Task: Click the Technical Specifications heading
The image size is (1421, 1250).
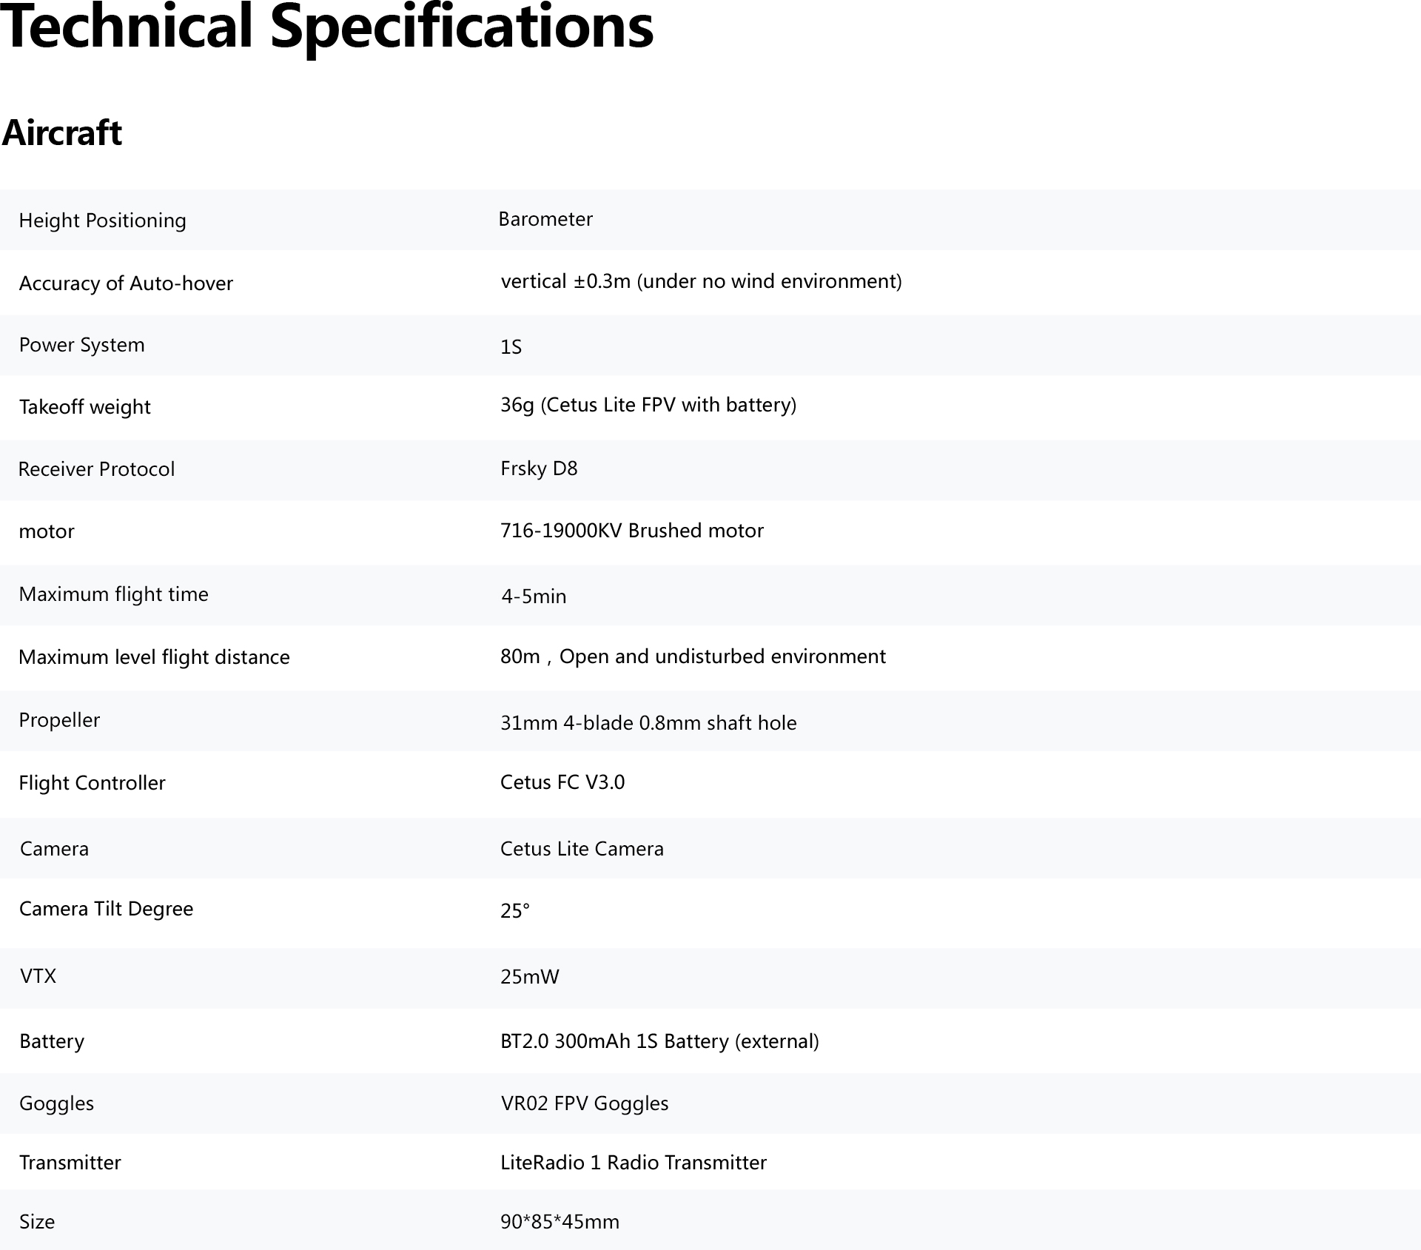Action: click(326, 27)
